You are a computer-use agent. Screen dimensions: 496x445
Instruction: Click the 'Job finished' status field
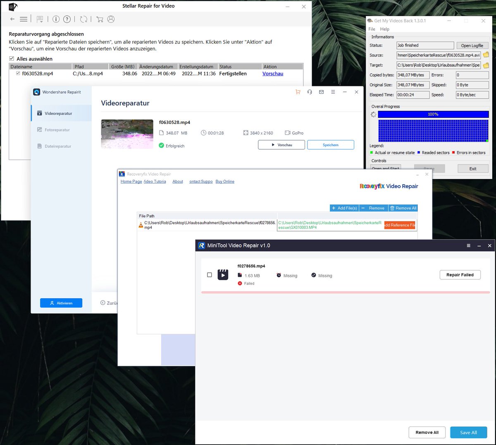pos(425,45)
